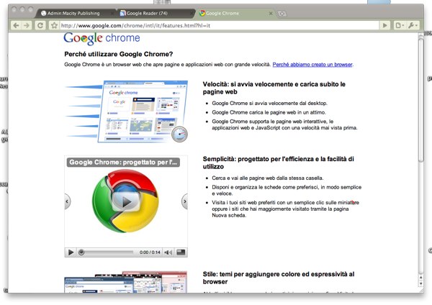The image size is (432, 305).
Task: Close the Google Reader tab
Action: (192, 13)
